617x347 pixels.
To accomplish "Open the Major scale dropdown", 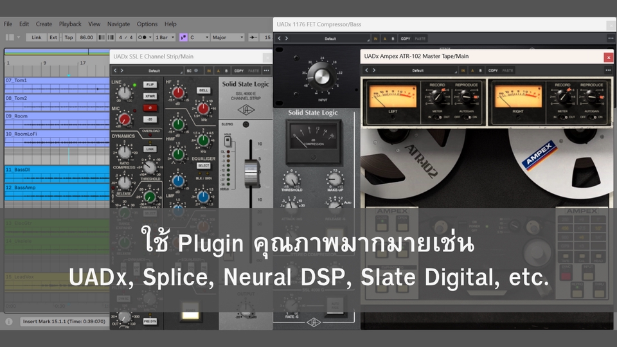I will 228,37.
